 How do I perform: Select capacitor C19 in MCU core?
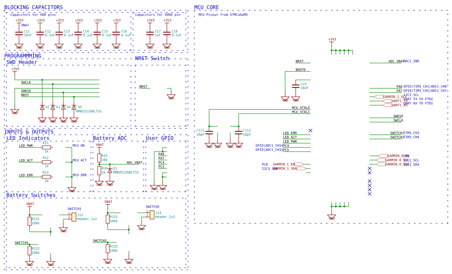(296, 86)
